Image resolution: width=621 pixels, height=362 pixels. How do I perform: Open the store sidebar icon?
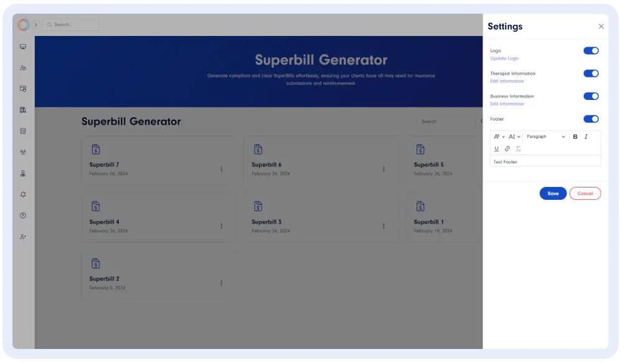[x=23, y=131]
